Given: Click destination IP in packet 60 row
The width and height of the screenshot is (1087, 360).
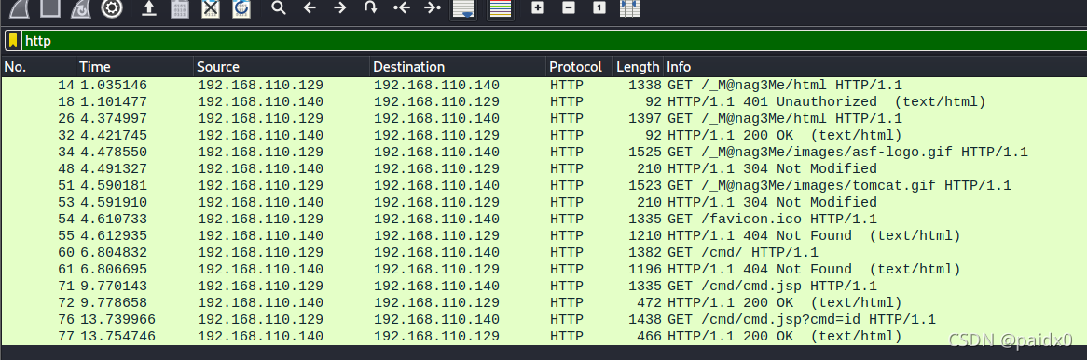Looking at the screenshot, I should click(x=436, y=253).
